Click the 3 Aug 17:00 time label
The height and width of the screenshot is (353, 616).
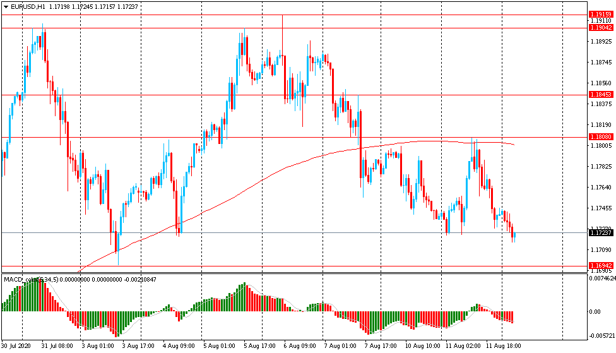point(138,346)
